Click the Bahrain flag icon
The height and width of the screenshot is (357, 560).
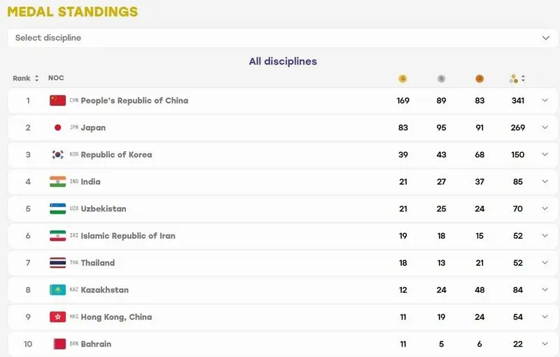click(x=59, y=344)
